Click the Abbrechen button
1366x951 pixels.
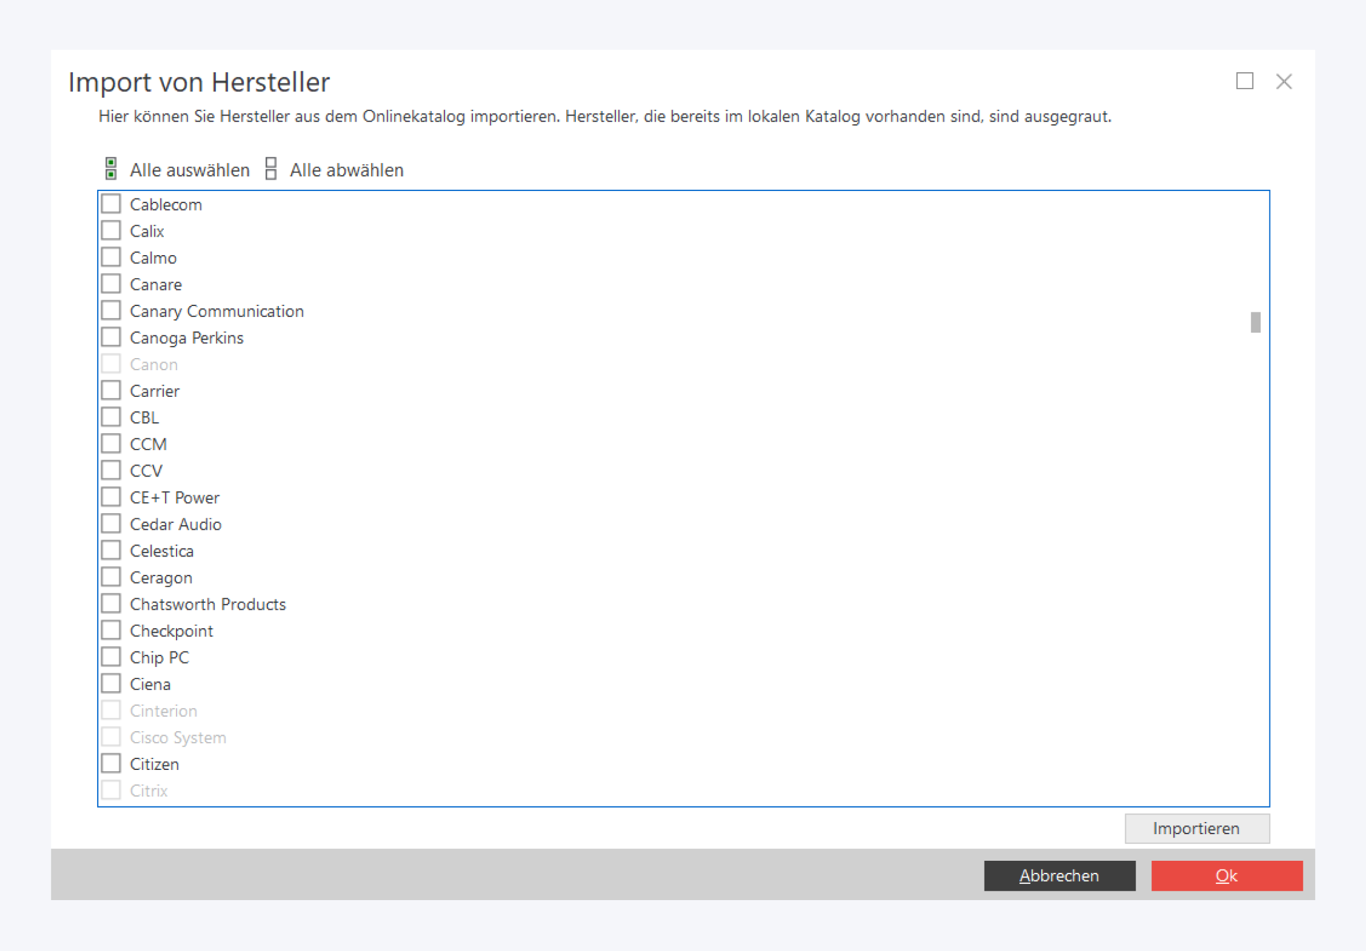1059,875
